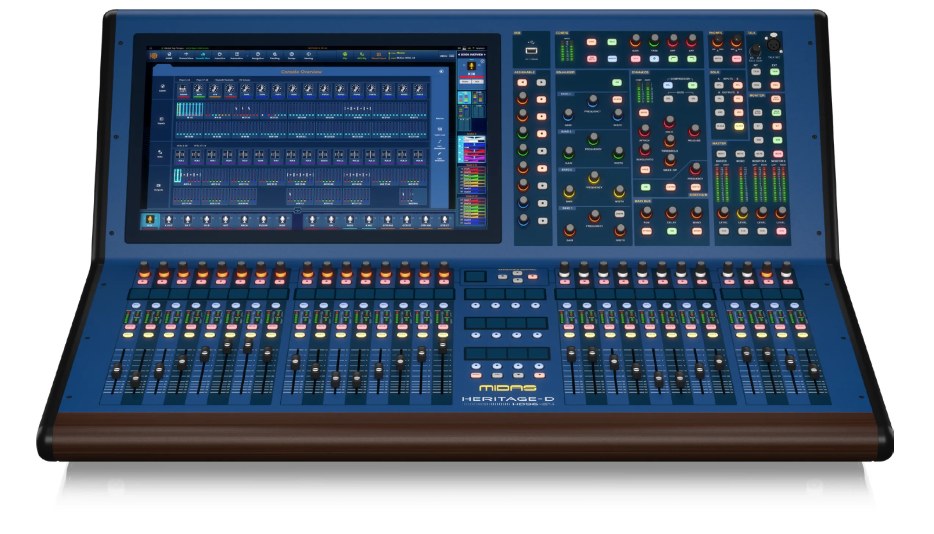Select the MASTERS block in the Outputs overview
Viewport: 934px width, 534px height.
coord(413,196)
